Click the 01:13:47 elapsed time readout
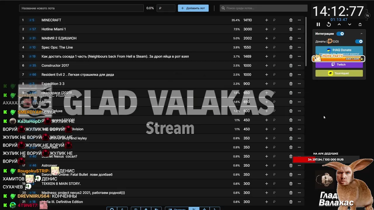Image resolution: width=374 pixels, height=210 pixels. point(339,20)
